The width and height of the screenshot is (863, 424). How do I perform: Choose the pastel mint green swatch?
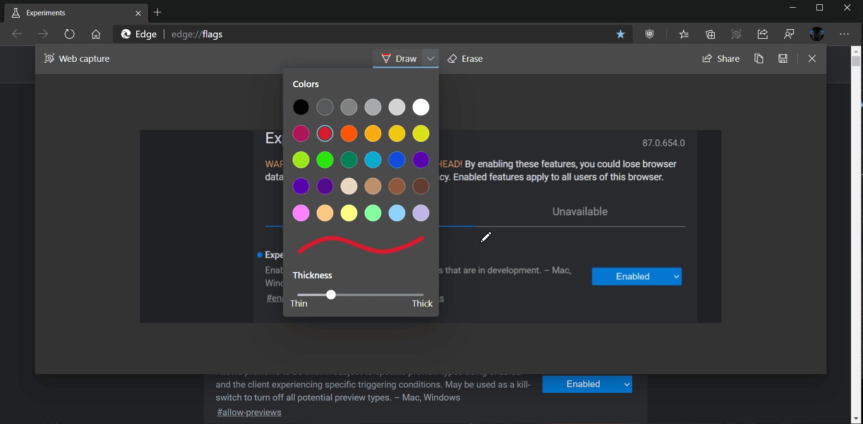[x=373, y=213]
